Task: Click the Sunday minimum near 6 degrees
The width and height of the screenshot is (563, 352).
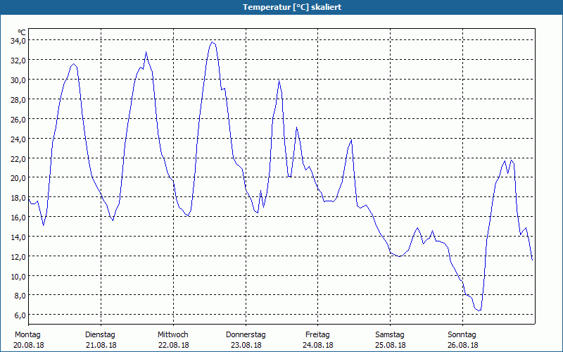Action: click(479, 310)
